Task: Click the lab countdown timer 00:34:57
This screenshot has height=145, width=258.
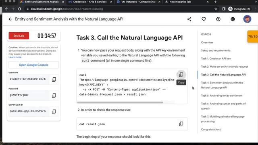Action: [x=47, y=36]
